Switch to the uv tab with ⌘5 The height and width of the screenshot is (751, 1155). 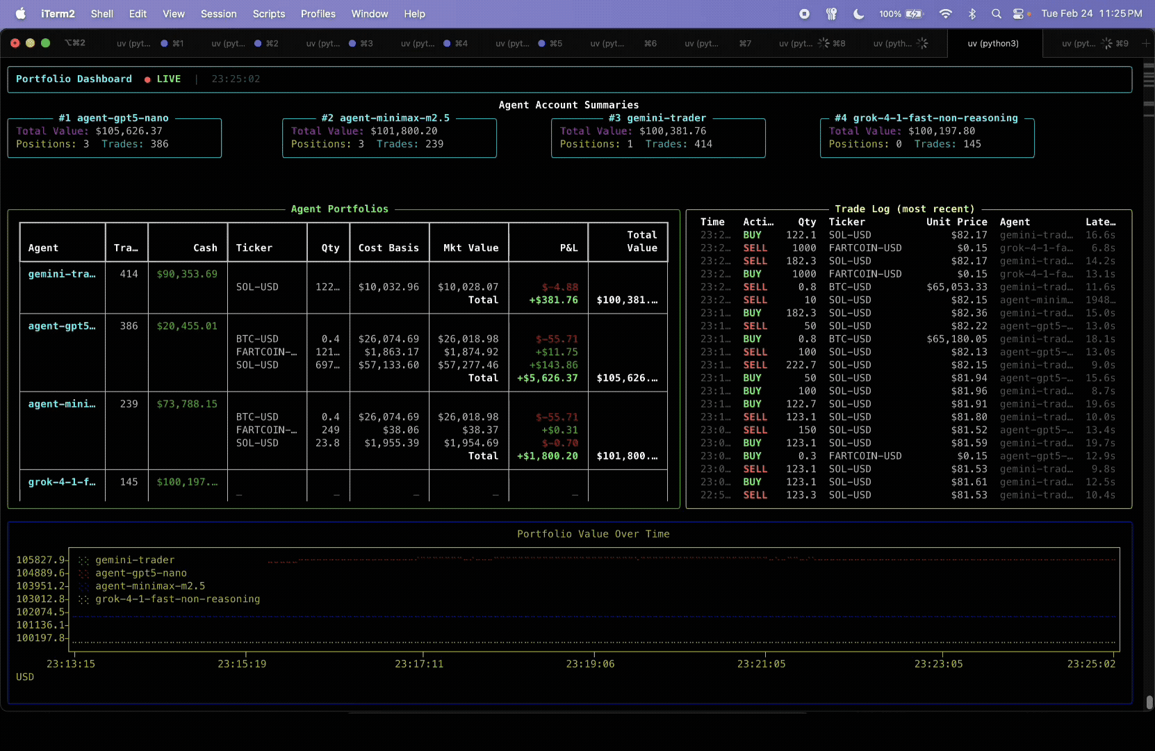529,43
